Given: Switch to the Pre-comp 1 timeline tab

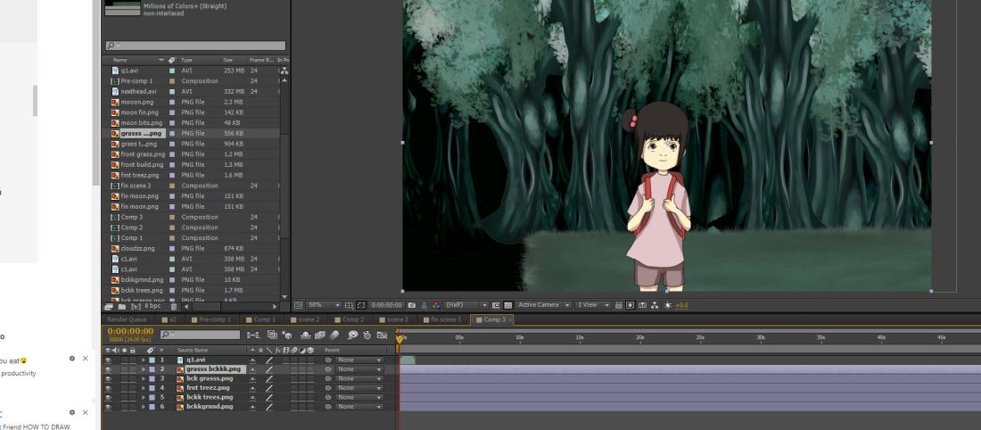Looking at the screenshot, I should [x=211, y=320].
